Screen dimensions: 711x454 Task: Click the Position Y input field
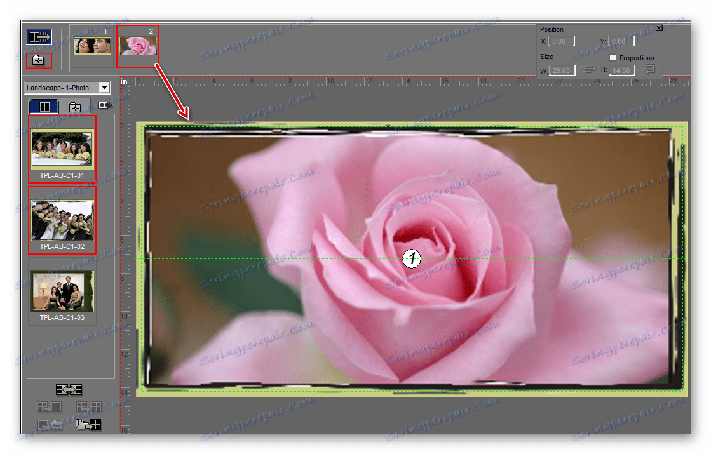tap(621, 41)
